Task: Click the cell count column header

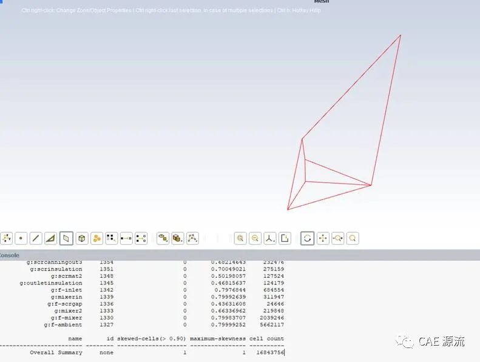Action: pos(266,339)
